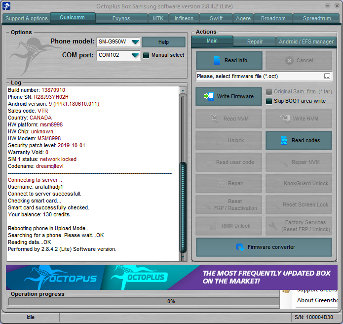Click About Greenshot menu entry
The image size is (343, 324).
point(317,300)
